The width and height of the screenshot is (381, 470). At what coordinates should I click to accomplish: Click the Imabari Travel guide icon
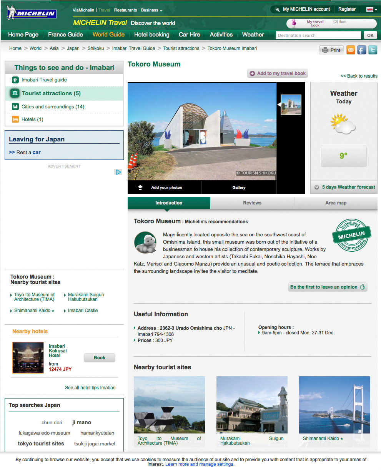pos(15,80)
